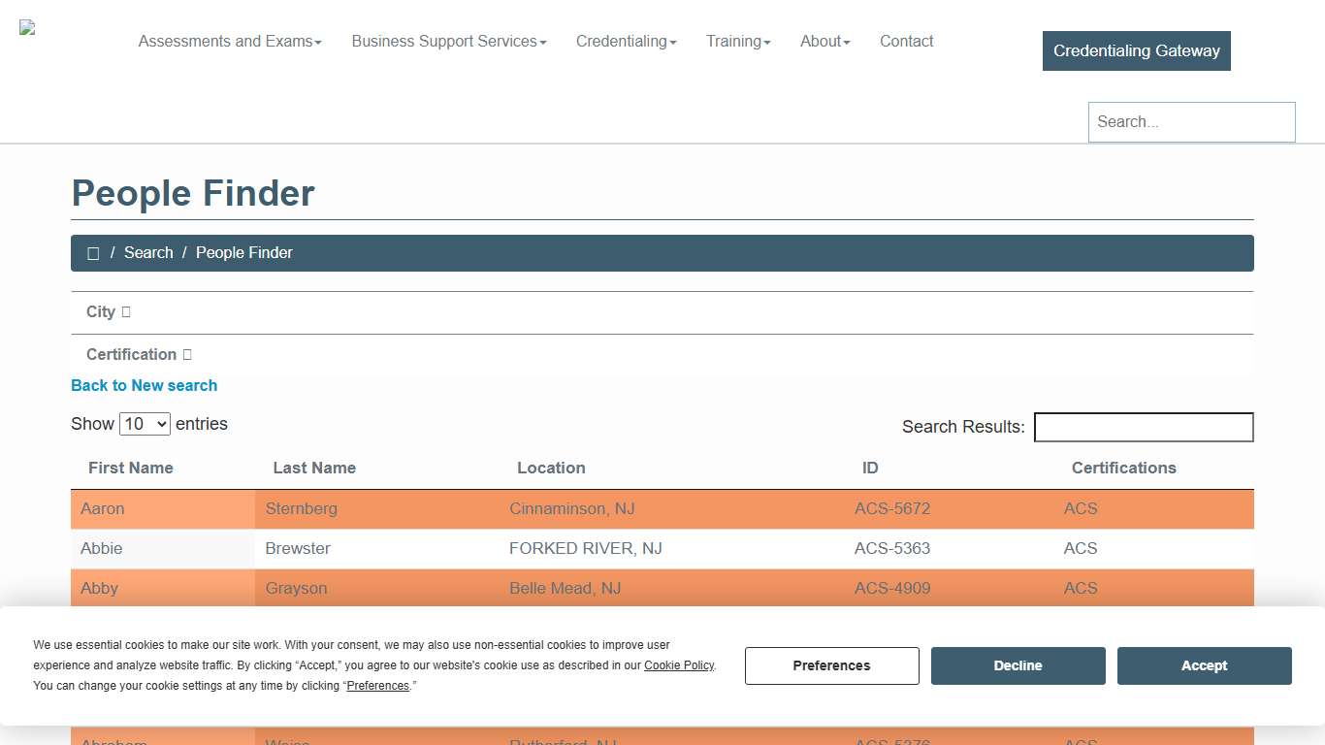Open the About dropdown menu
1325x745 pixels.
824,41
